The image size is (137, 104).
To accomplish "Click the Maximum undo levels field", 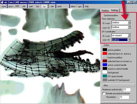I will 127,89.
